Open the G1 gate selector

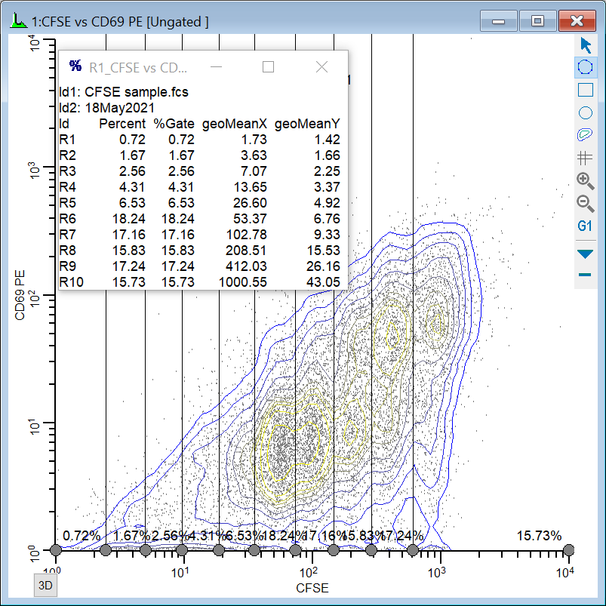point(585,226)
